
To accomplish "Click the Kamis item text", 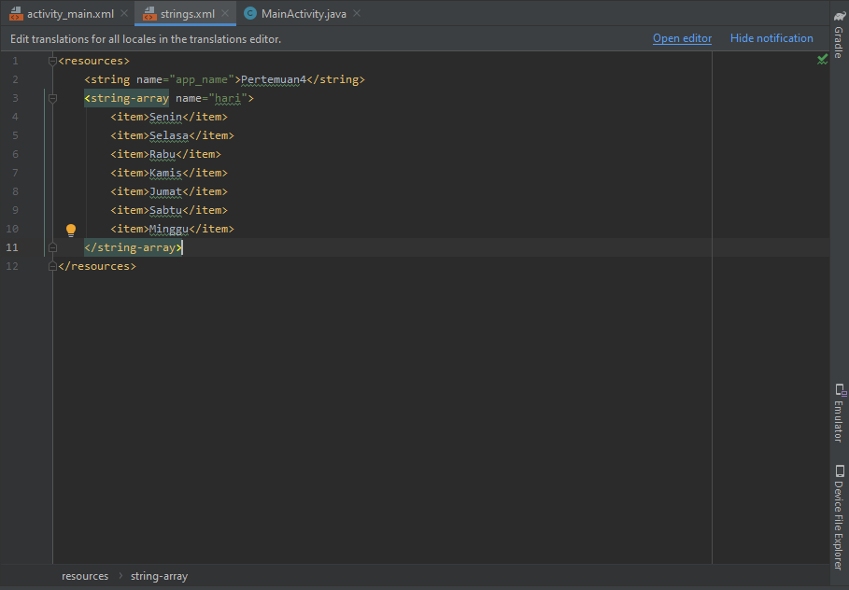I will (165, 173).
